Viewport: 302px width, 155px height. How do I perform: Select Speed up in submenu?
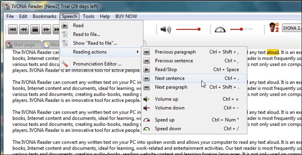[x=194, y=120]
